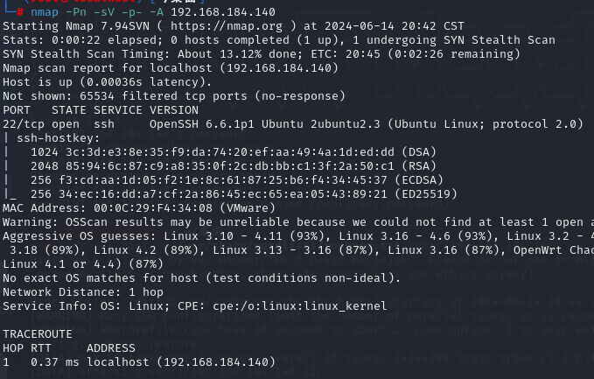Click the nmap command name in the prompt

coord(45,12)
